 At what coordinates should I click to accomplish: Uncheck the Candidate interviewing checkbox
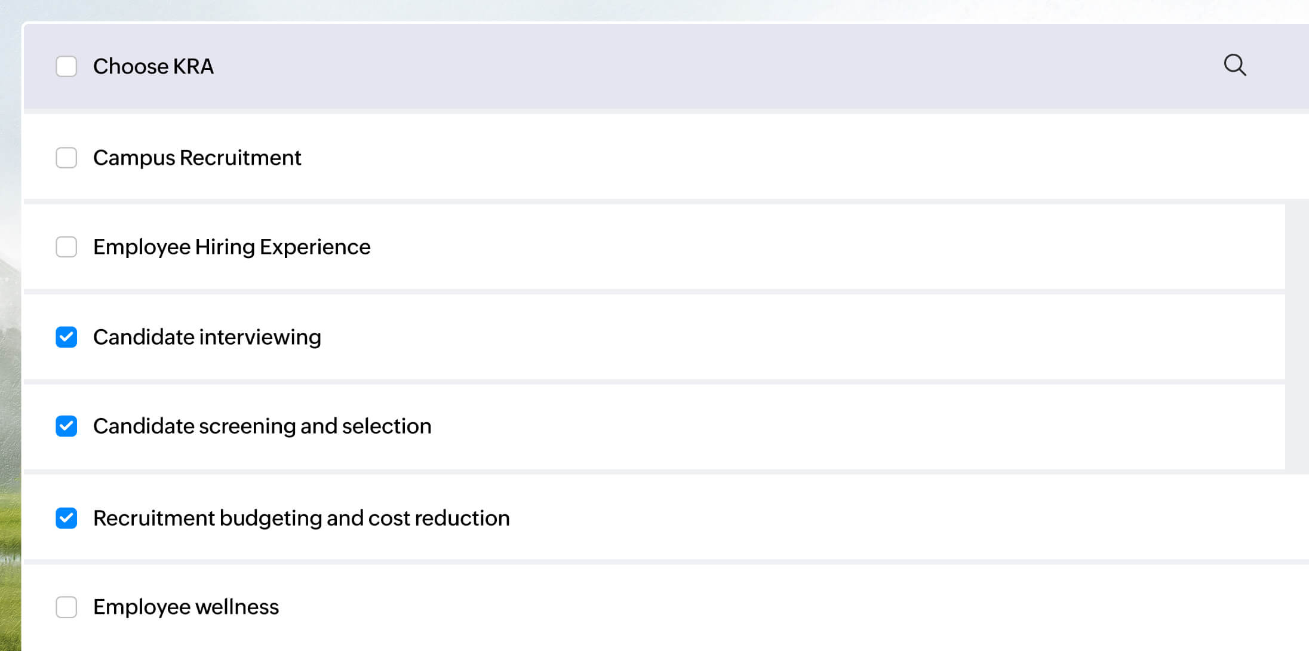66,337
